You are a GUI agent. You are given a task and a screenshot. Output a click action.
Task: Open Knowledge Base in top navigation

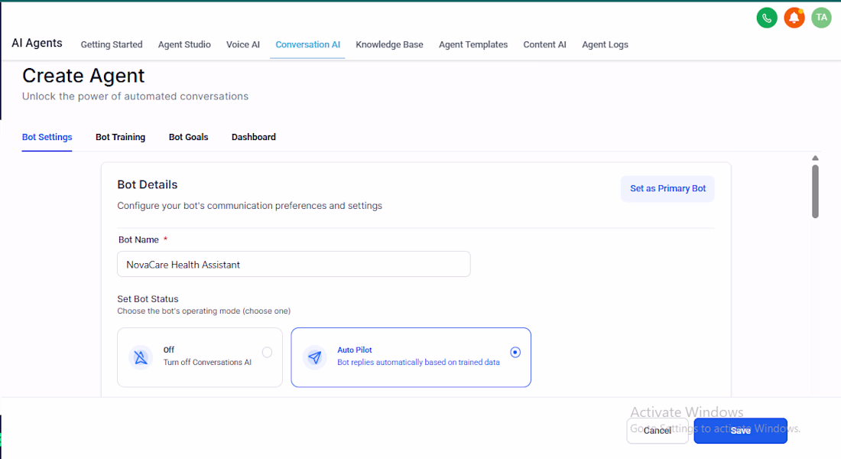[389, 44]
